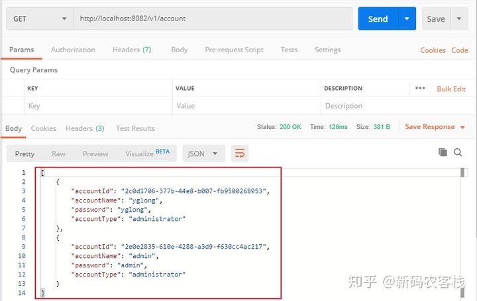Switch to the Tests tab
This screenshot has height=301, width=477.
pos(289,50)
